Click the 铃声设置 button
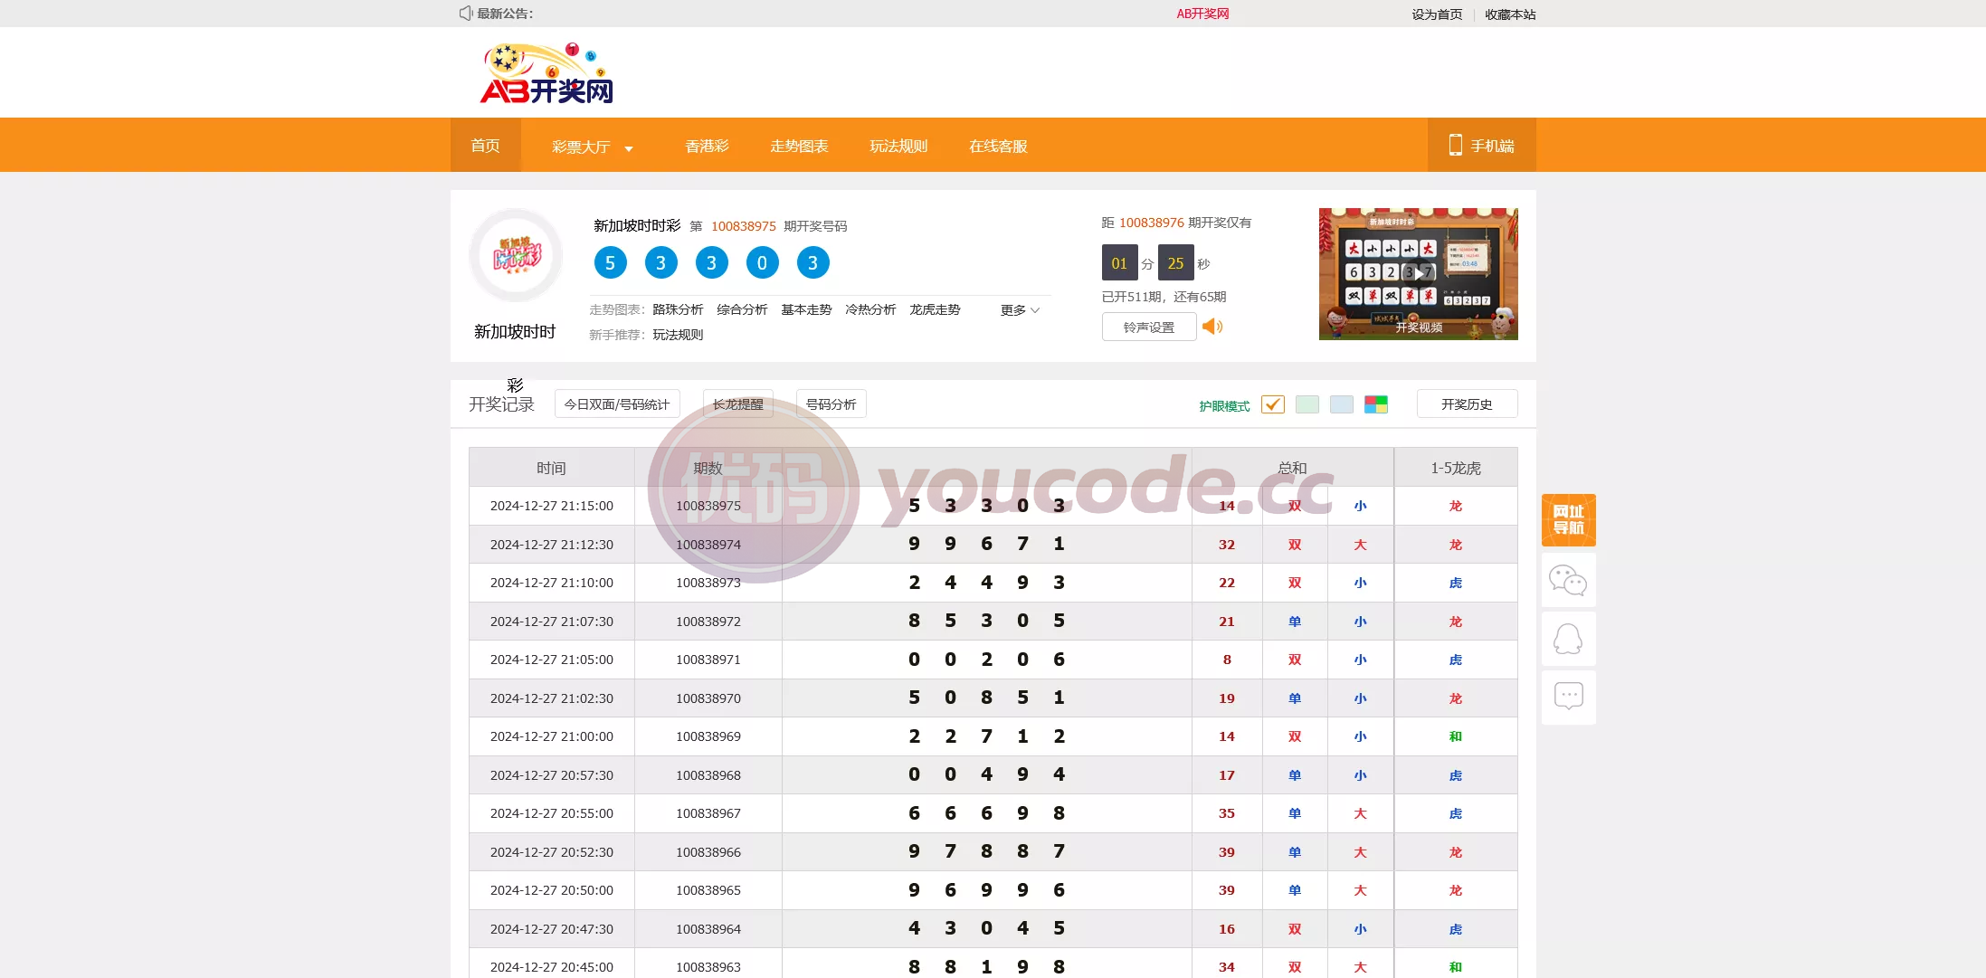The height and width of the screenshot is (978, 1986). (x=1149, y=327)
